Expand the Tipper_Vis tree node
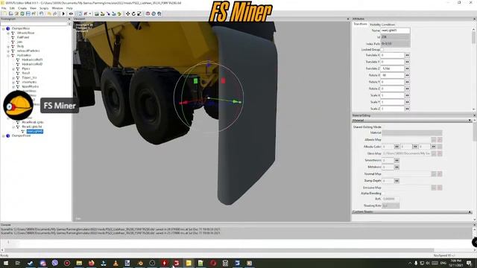 [x=13, y=77]
